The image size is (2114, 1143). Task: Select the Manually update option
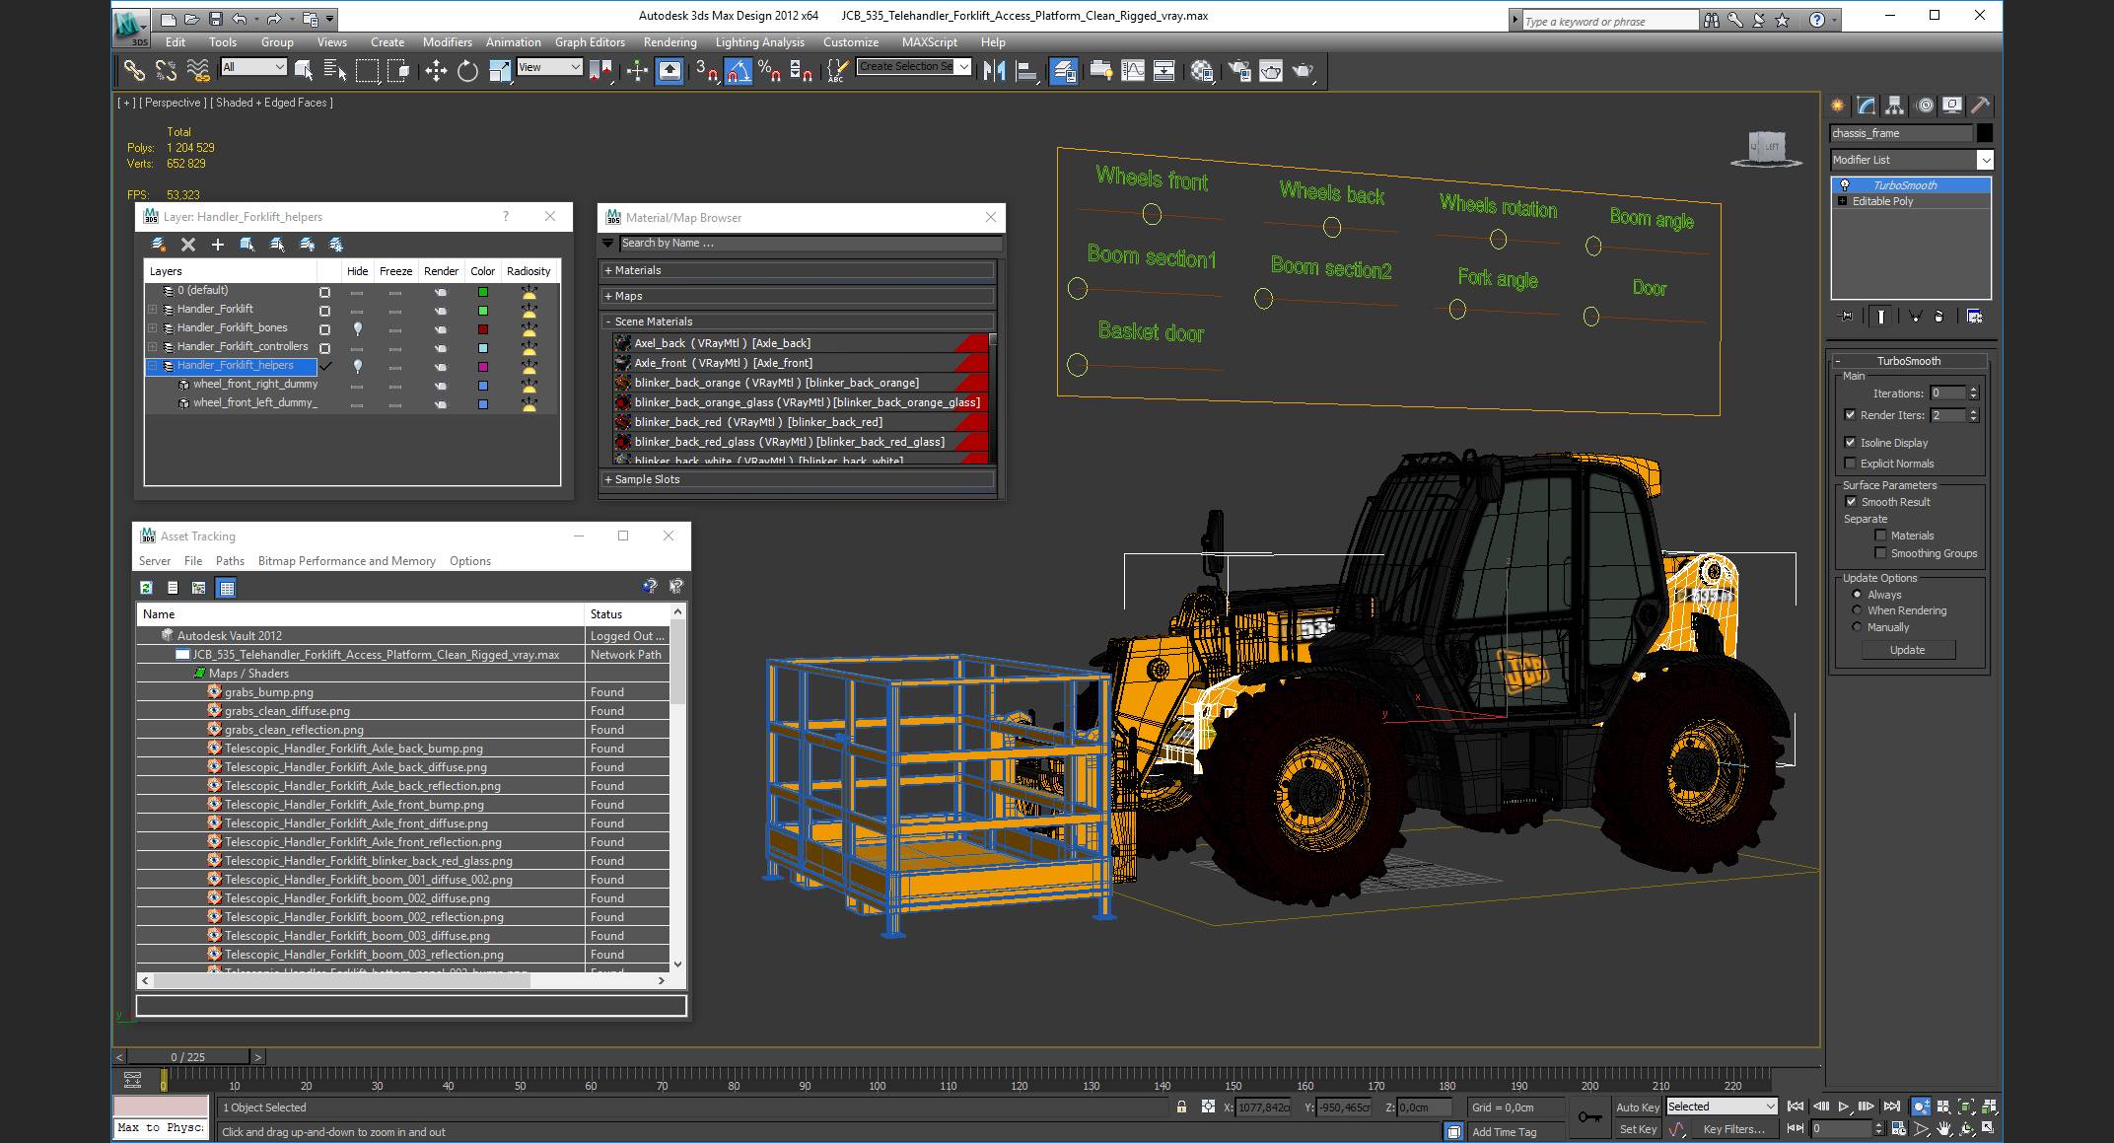[x=1857, y=627]
